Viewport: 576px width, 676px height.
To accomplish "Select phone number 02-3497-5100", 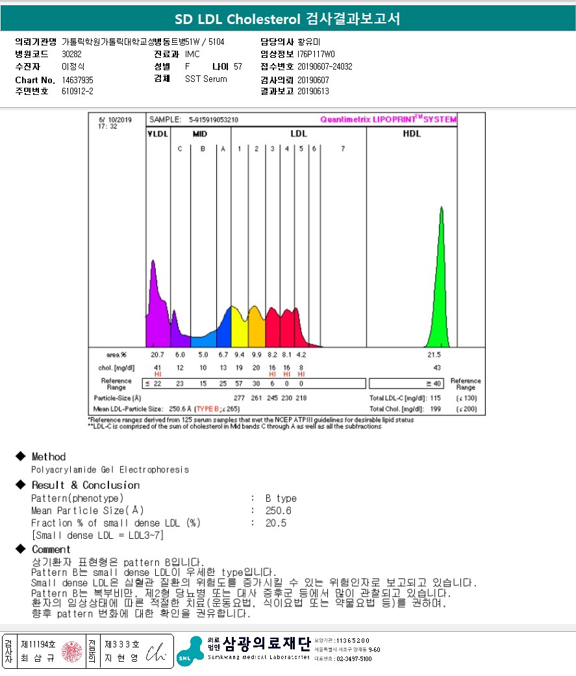I will (354, 658).
